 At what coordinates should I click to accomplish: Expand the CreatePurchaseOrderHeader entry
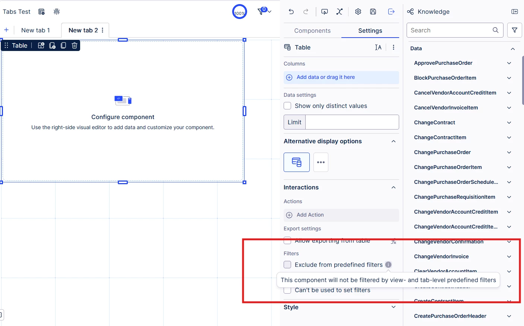click(509, 316)
